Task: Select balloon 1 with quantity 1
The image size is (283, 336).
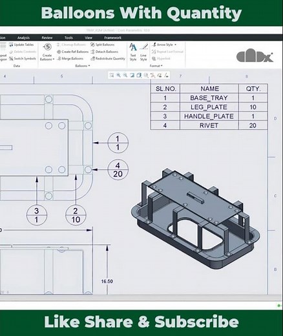Action: (x=118, y=143)
